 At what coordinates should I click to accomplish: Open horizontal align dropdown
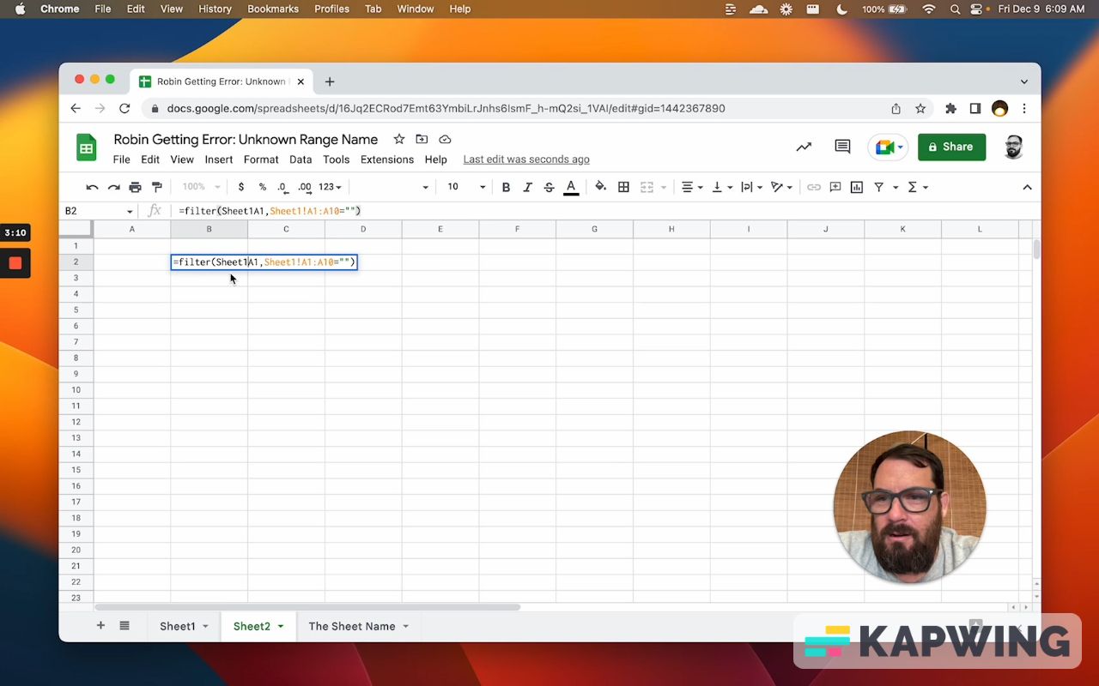692,187
